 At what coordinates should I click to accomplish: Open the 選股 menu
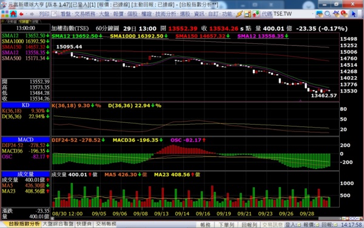point(186,14)
